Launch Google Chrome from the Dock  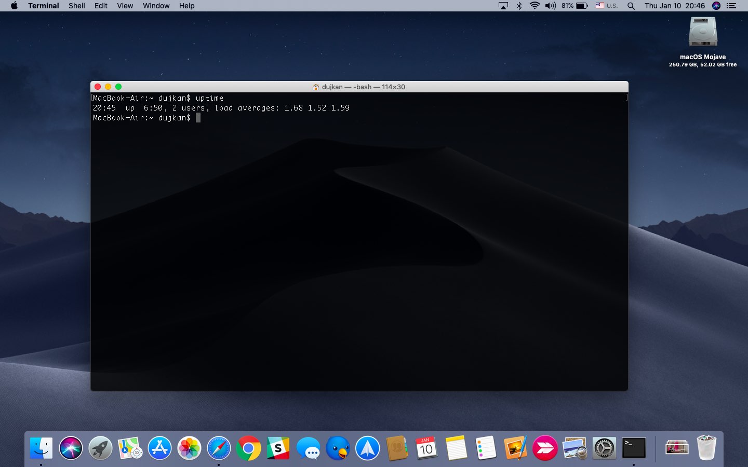248,448
